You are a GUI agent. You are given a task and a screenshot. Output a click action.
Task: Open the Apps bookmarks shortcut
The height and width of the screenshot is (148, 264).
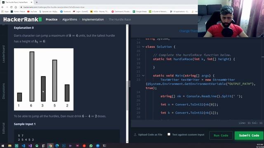5,12
